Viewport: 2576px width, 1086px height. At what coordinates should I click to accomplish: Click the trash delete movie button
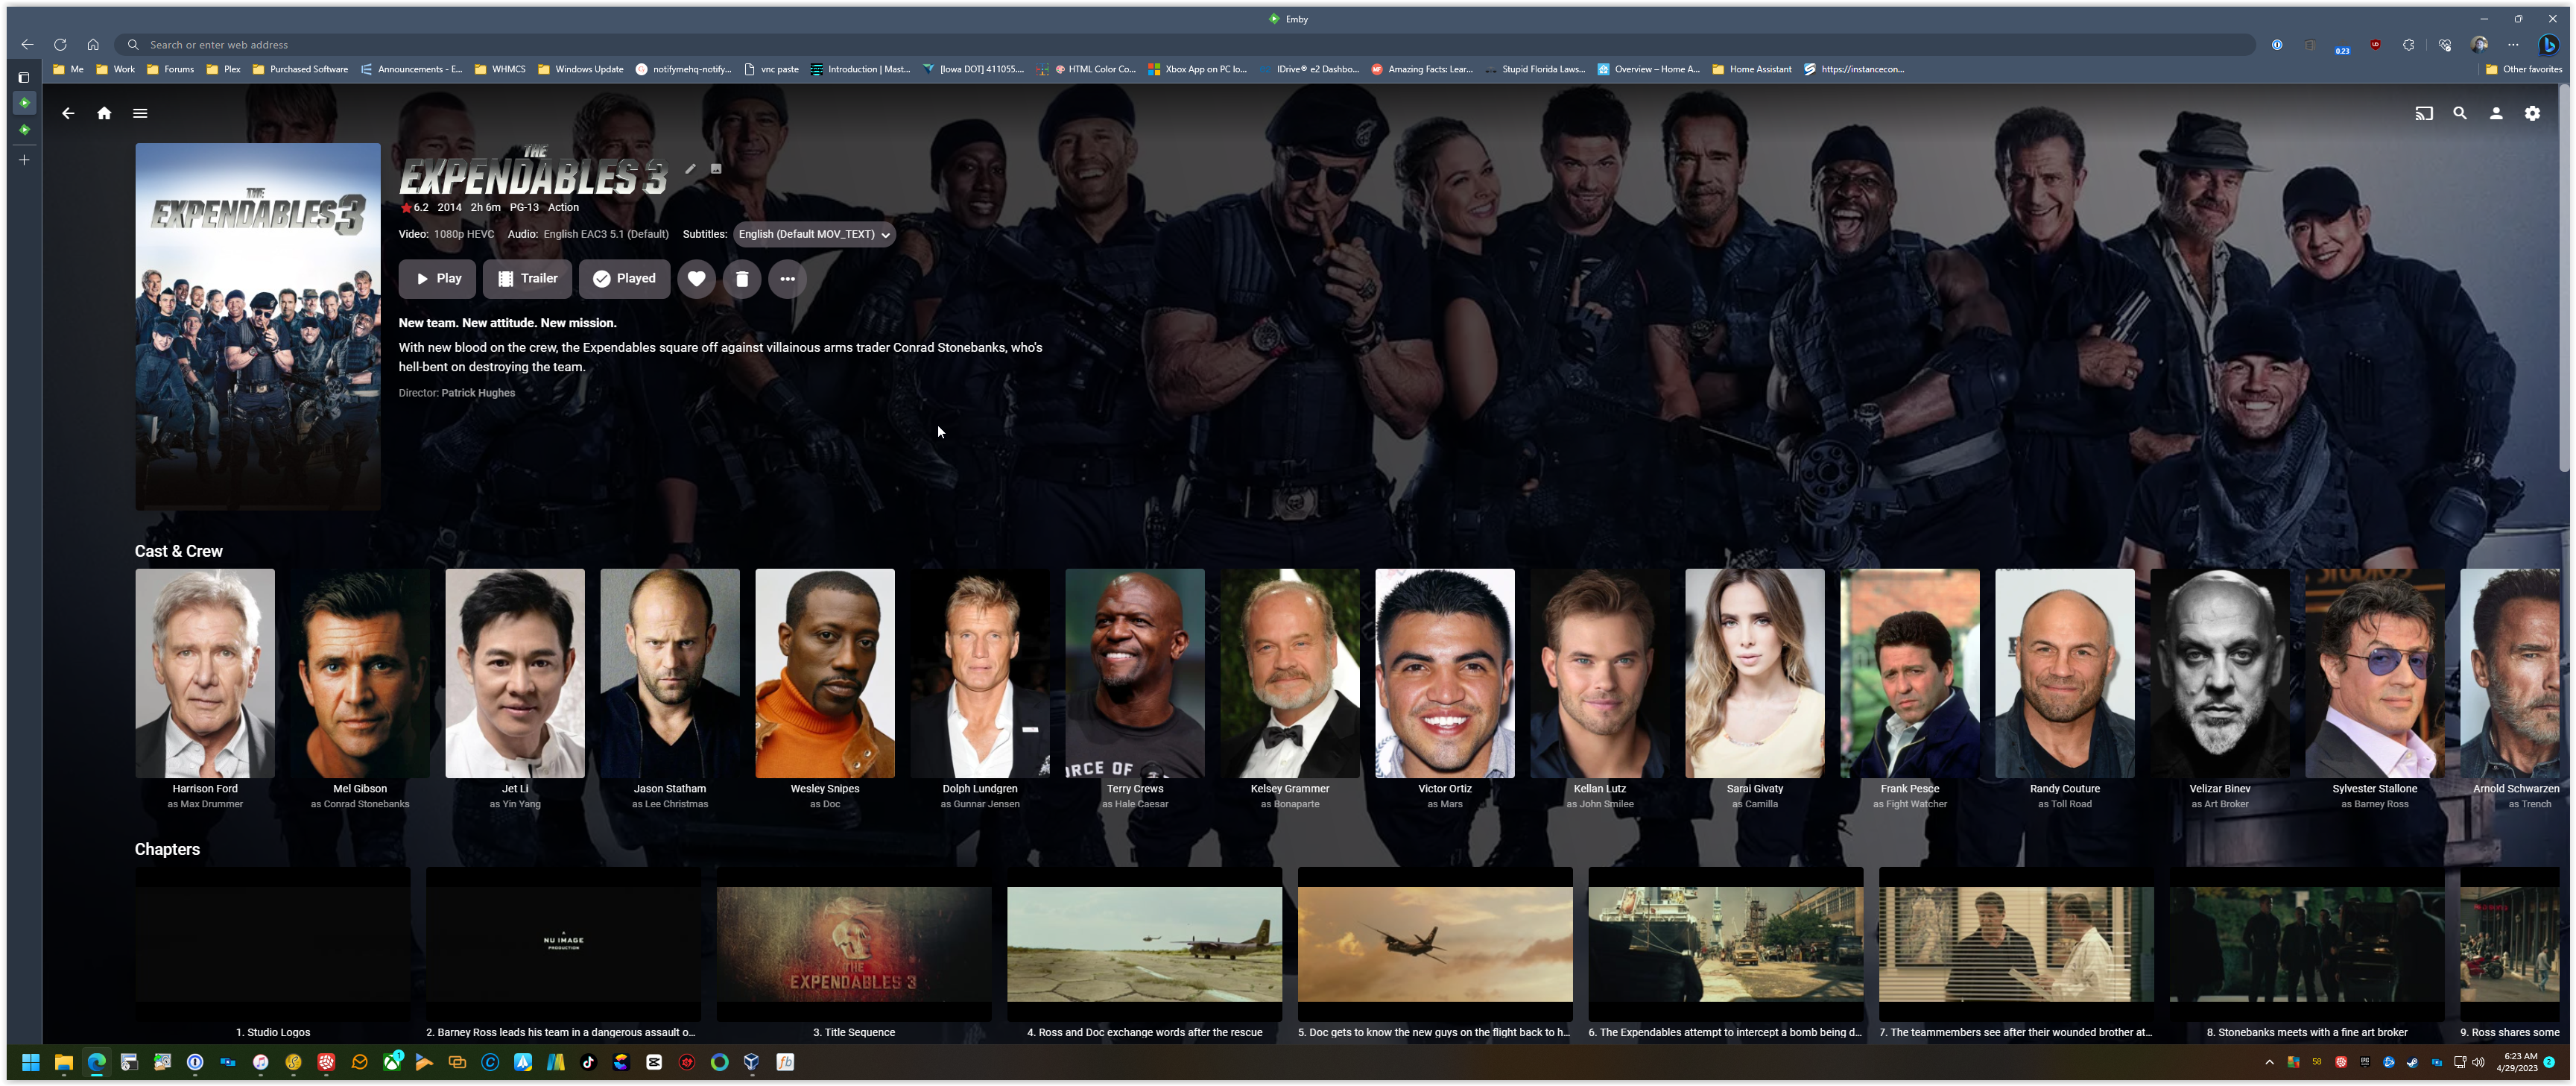pos(742,279)
